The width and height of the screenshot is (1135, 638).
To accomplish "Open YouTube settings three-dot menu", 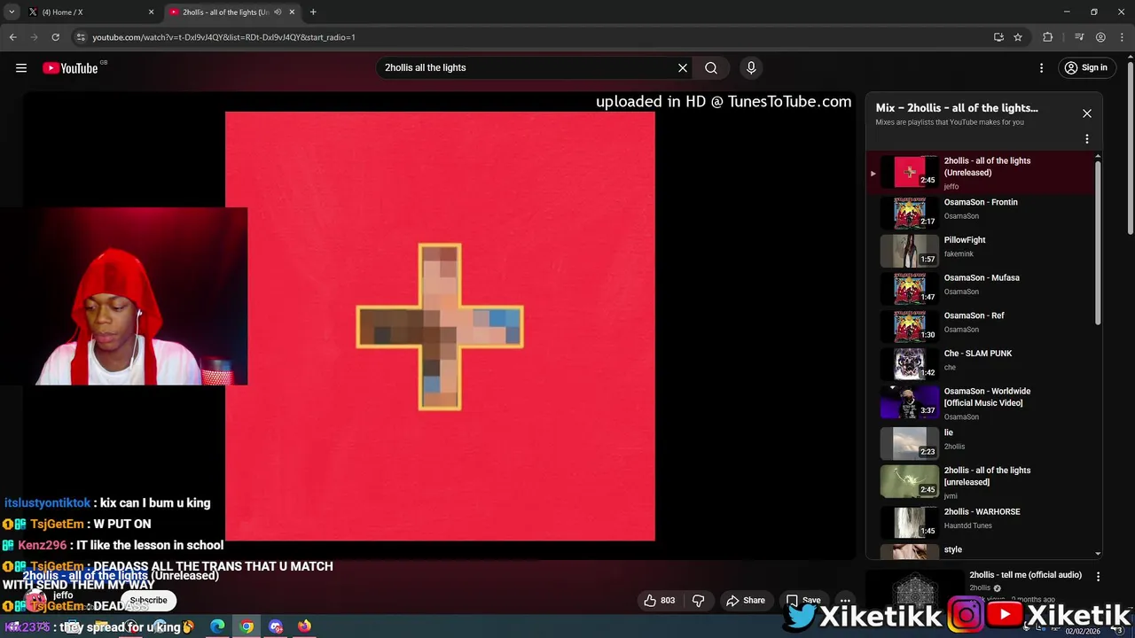I will (x=1042, y=67).
